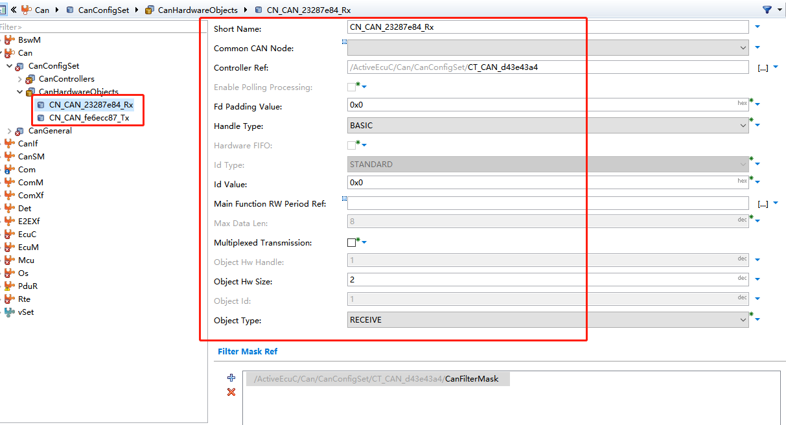The height and width of the screenshot is (425, 786).
Task: Open the Controller Ref browse [...] button
Action: click(763, 67)
